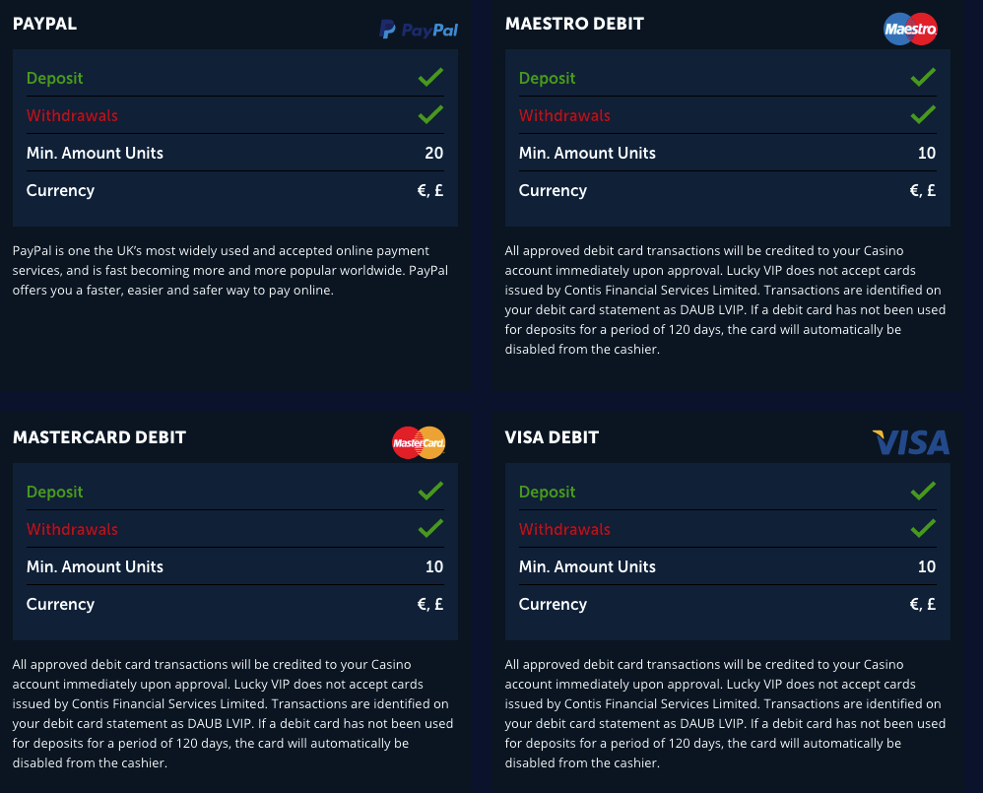983x793 pixels.
Task: Select the VISA DEBIT heading
Action: tap(552, 437)
